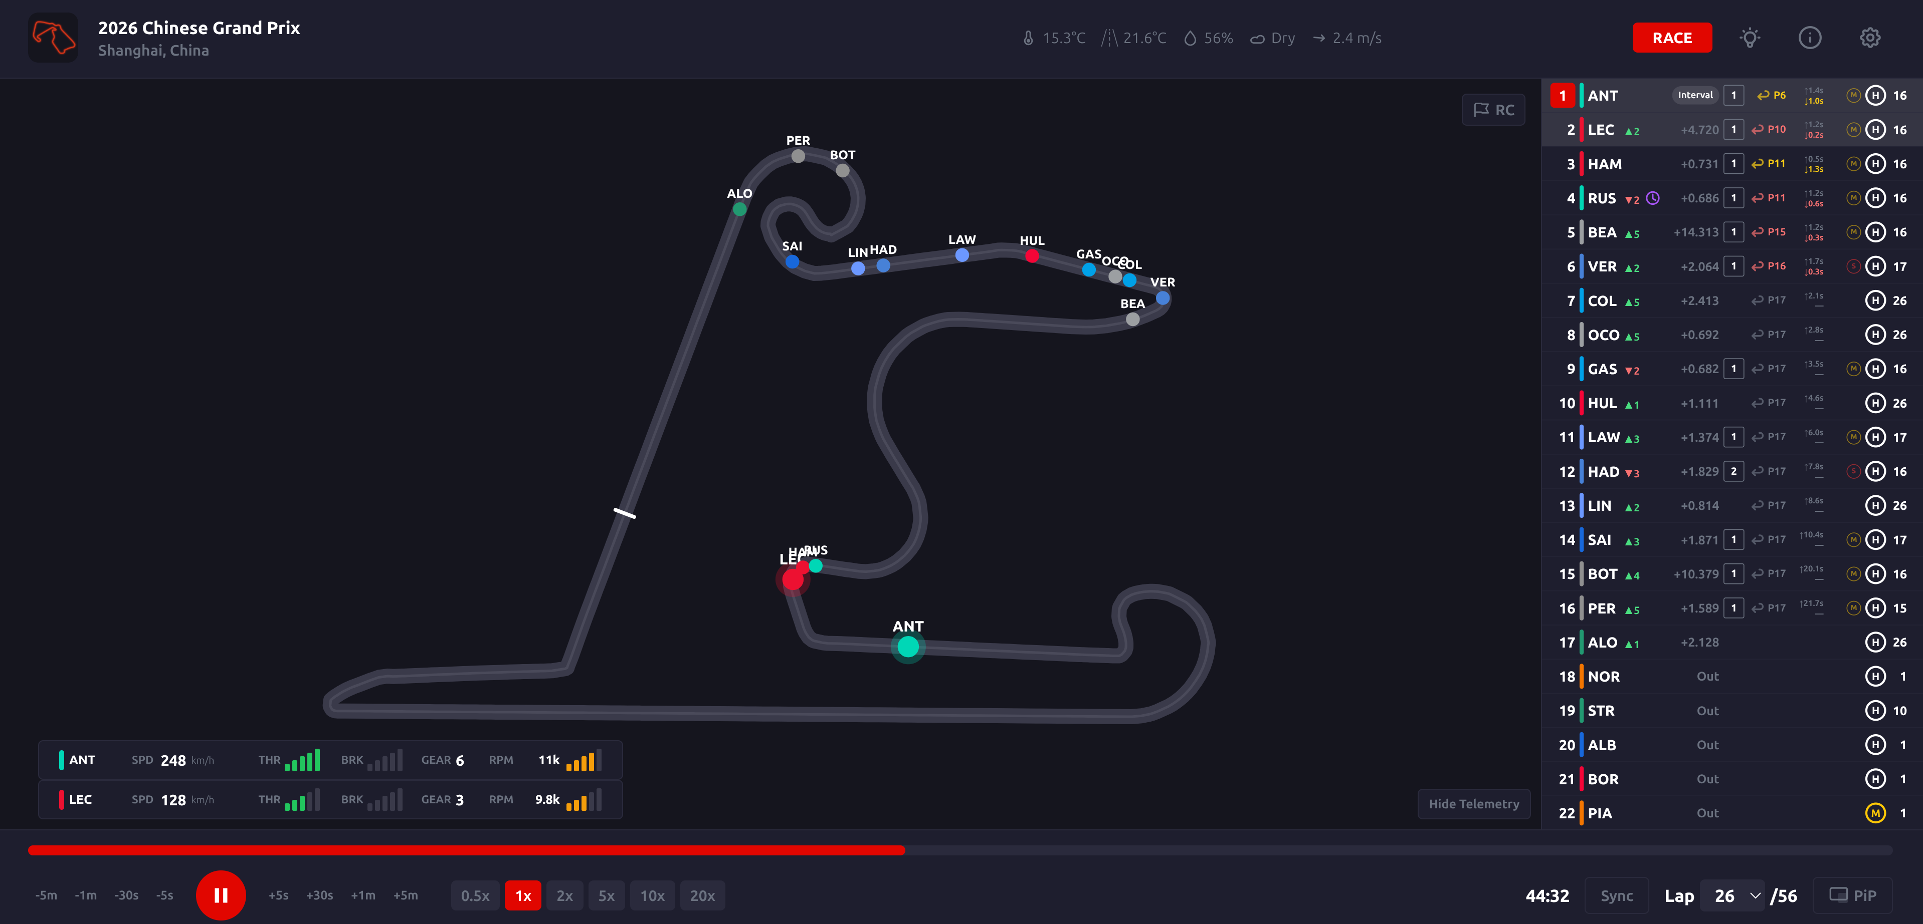Select the ANT car dot on track map
This screenshot has width=1923, height=924.
pos(908,647)
